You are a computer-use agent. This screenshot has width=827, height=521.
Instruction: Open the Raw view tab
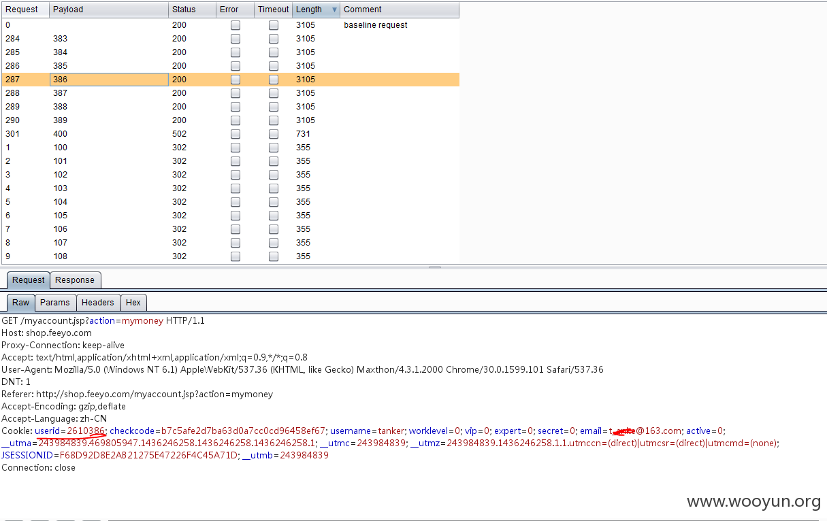(21, 303)
